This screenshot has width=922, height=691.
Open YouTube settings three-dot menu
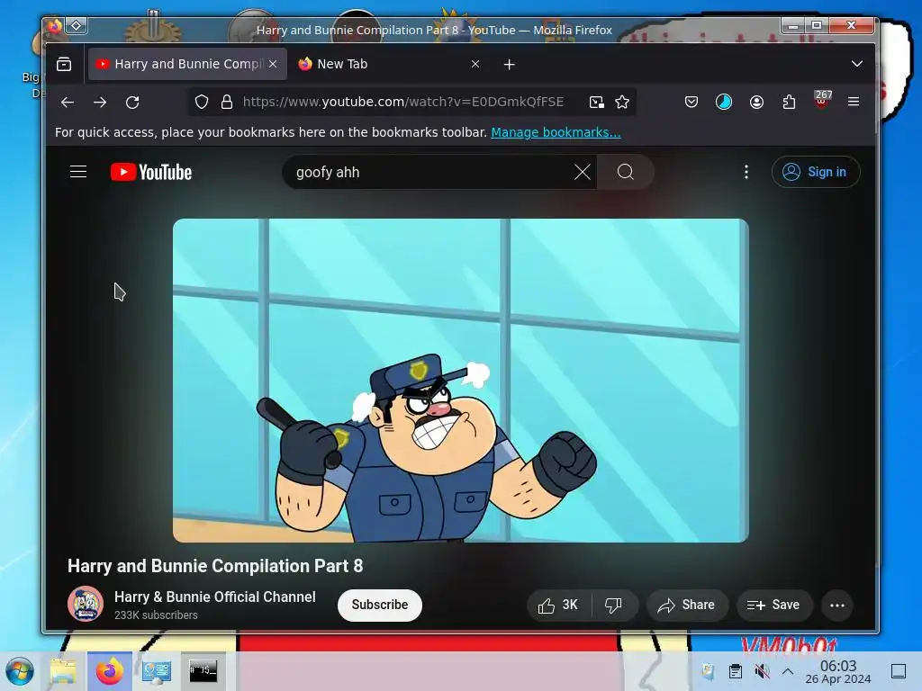click(x=746, y=172)
